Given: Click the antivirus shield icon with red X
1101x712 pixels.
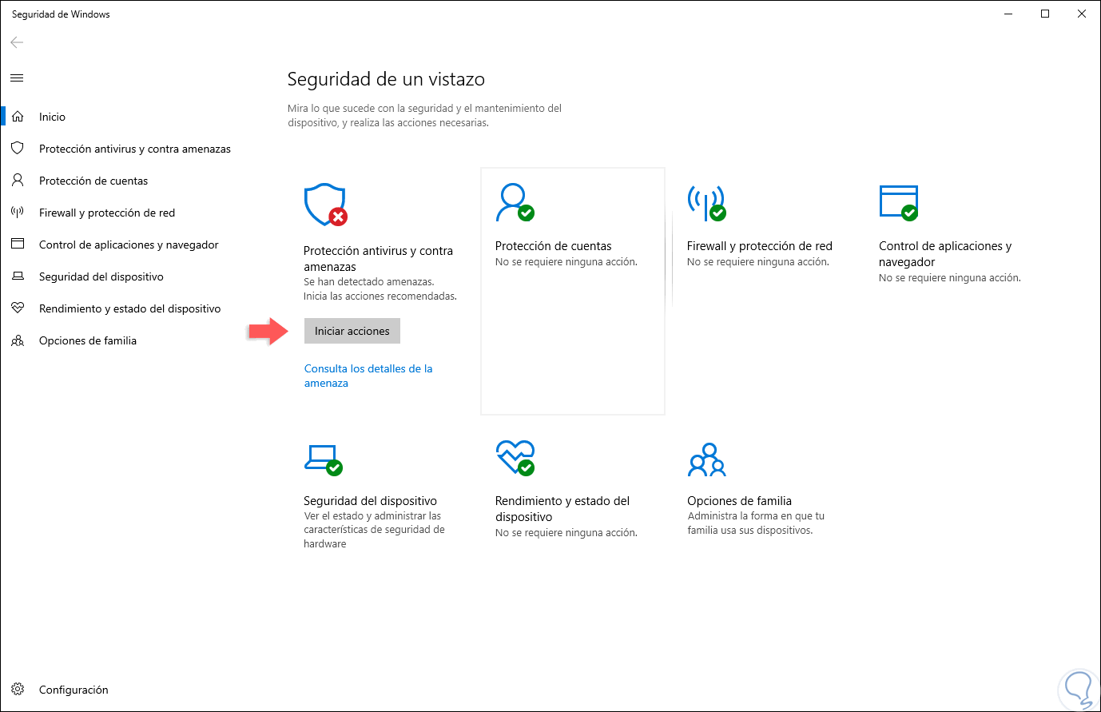Looking at the screenshot, I should [324, 205].
